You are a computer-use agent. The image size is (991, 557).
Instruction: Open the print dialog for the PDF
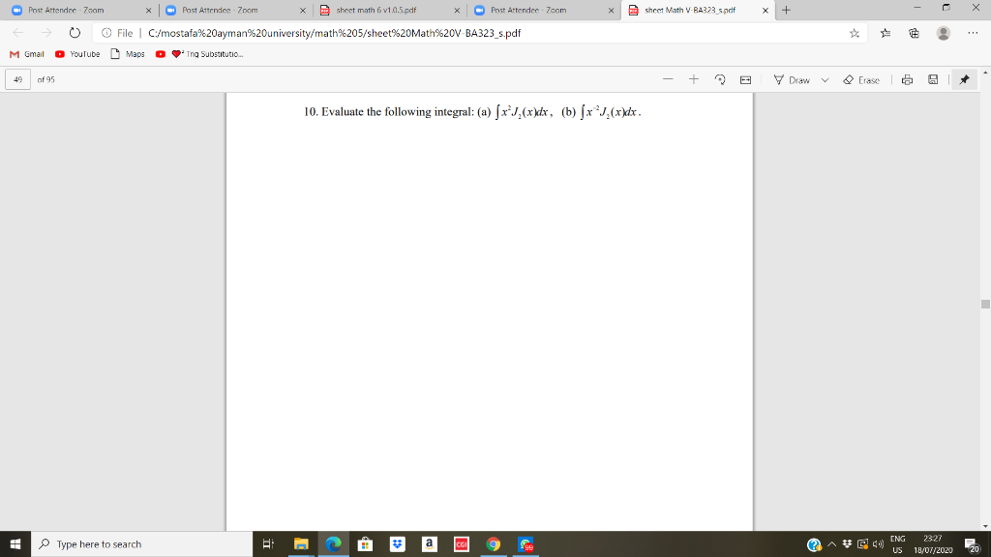907,79
